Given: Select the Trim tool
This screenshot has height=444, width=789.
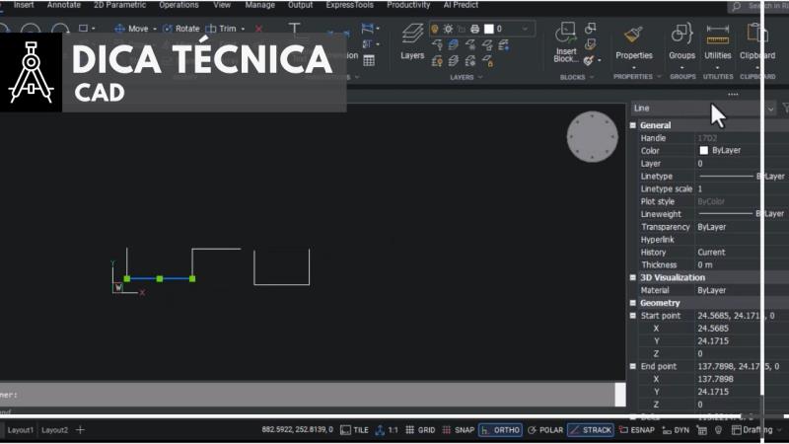Looking at the screenshot, I should click(221, 29).
